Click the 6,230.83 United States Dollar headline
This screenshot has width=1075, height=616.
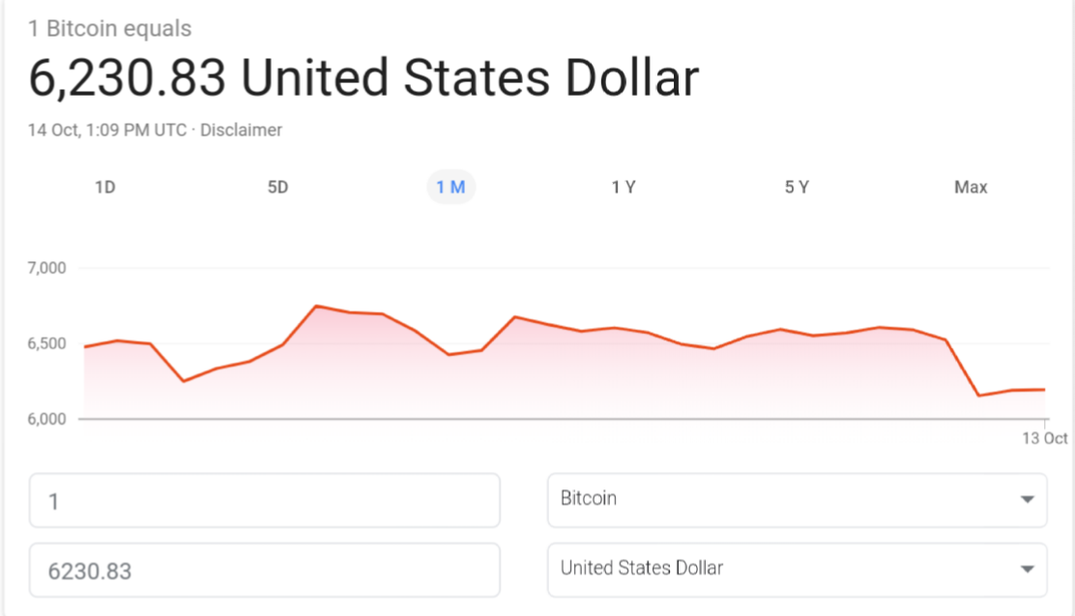(363, 79)
